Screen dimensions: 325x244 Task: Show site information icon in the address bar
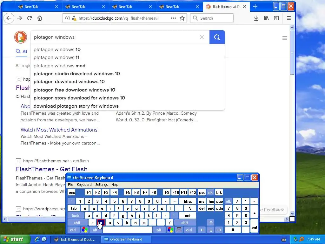tap(67, 18)
